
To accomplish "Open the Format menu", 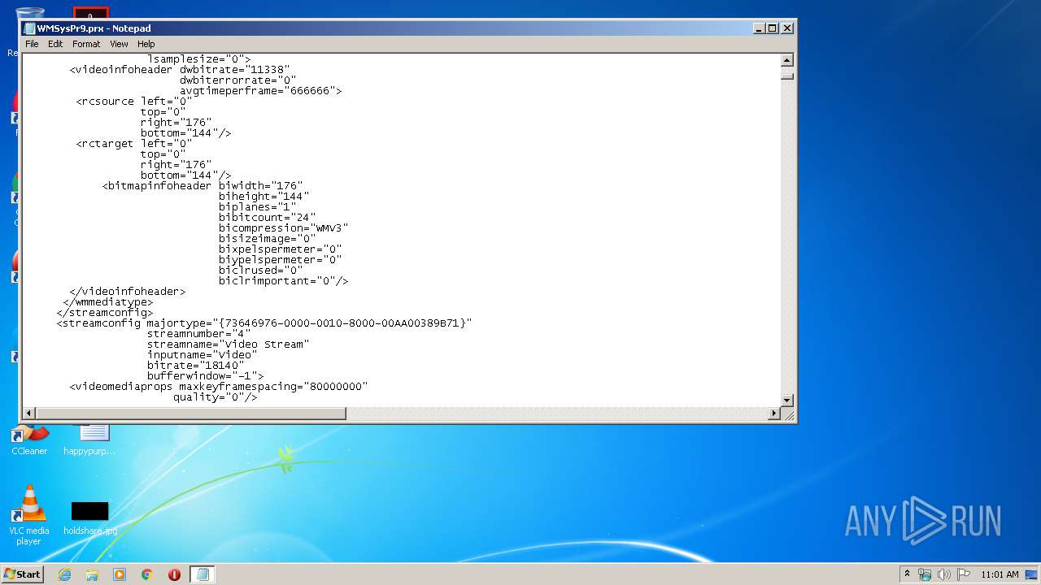I will (x=86, y=44).
